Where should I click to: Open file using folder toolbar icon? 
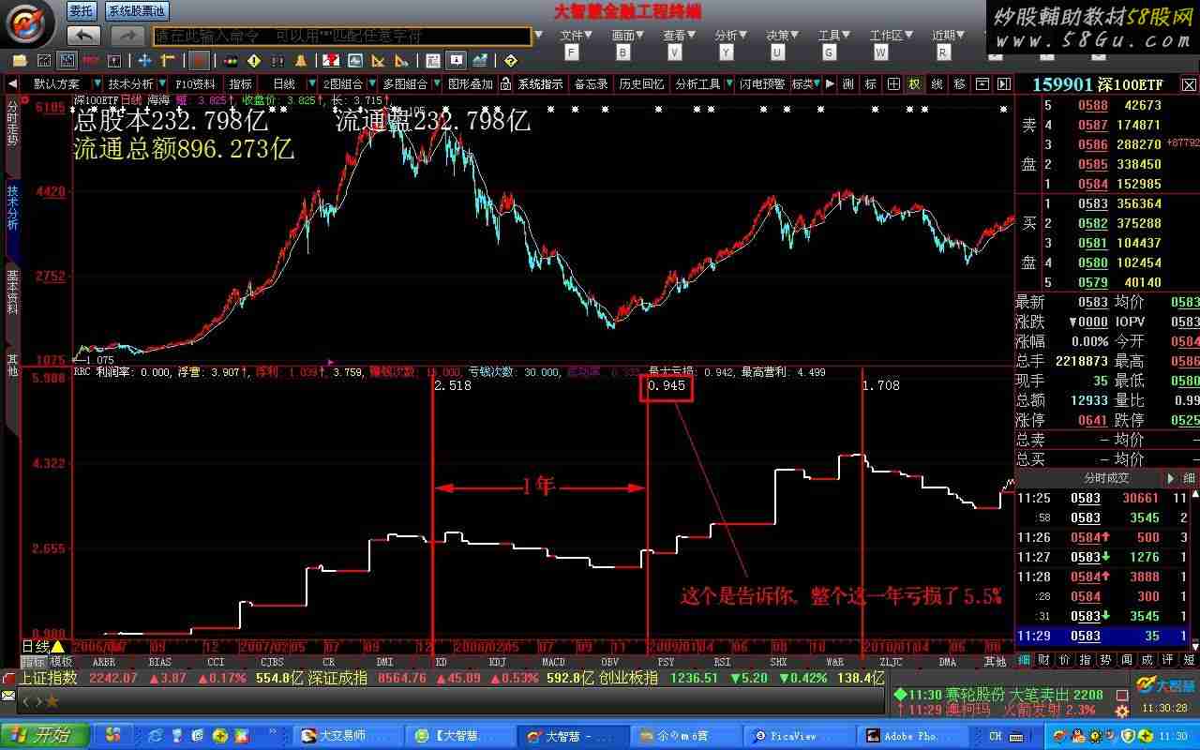pyautogui.click(x=21, y=61)
